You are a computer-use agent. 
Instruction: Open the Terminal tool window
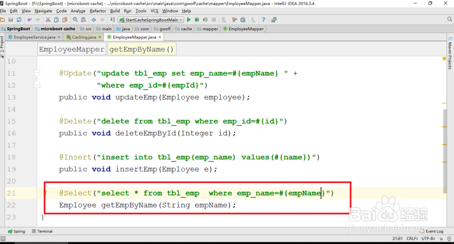click(x=42, y=231)
